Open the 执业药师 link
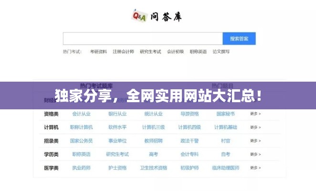 [x=81, y=168]
